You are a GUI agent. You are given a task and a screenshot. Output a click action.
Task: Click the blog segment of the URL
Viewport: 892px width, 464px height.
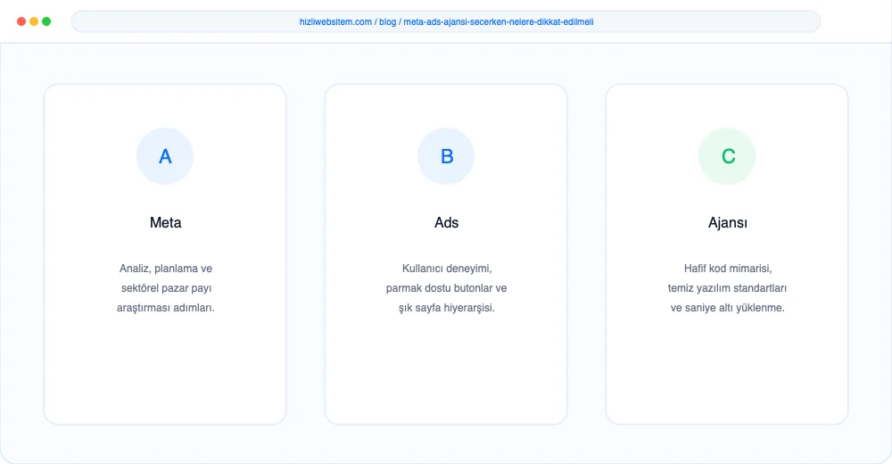(387, 21)
